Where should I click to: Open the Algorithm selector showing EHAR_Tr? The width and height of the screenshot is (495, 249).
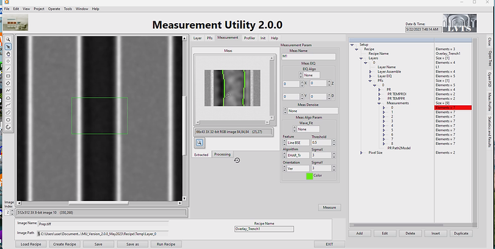298,155
